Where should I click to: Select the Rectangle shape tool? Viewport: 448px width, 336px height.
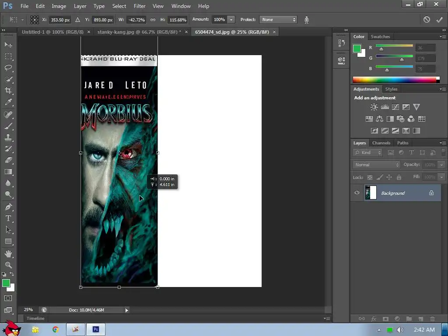8,241
